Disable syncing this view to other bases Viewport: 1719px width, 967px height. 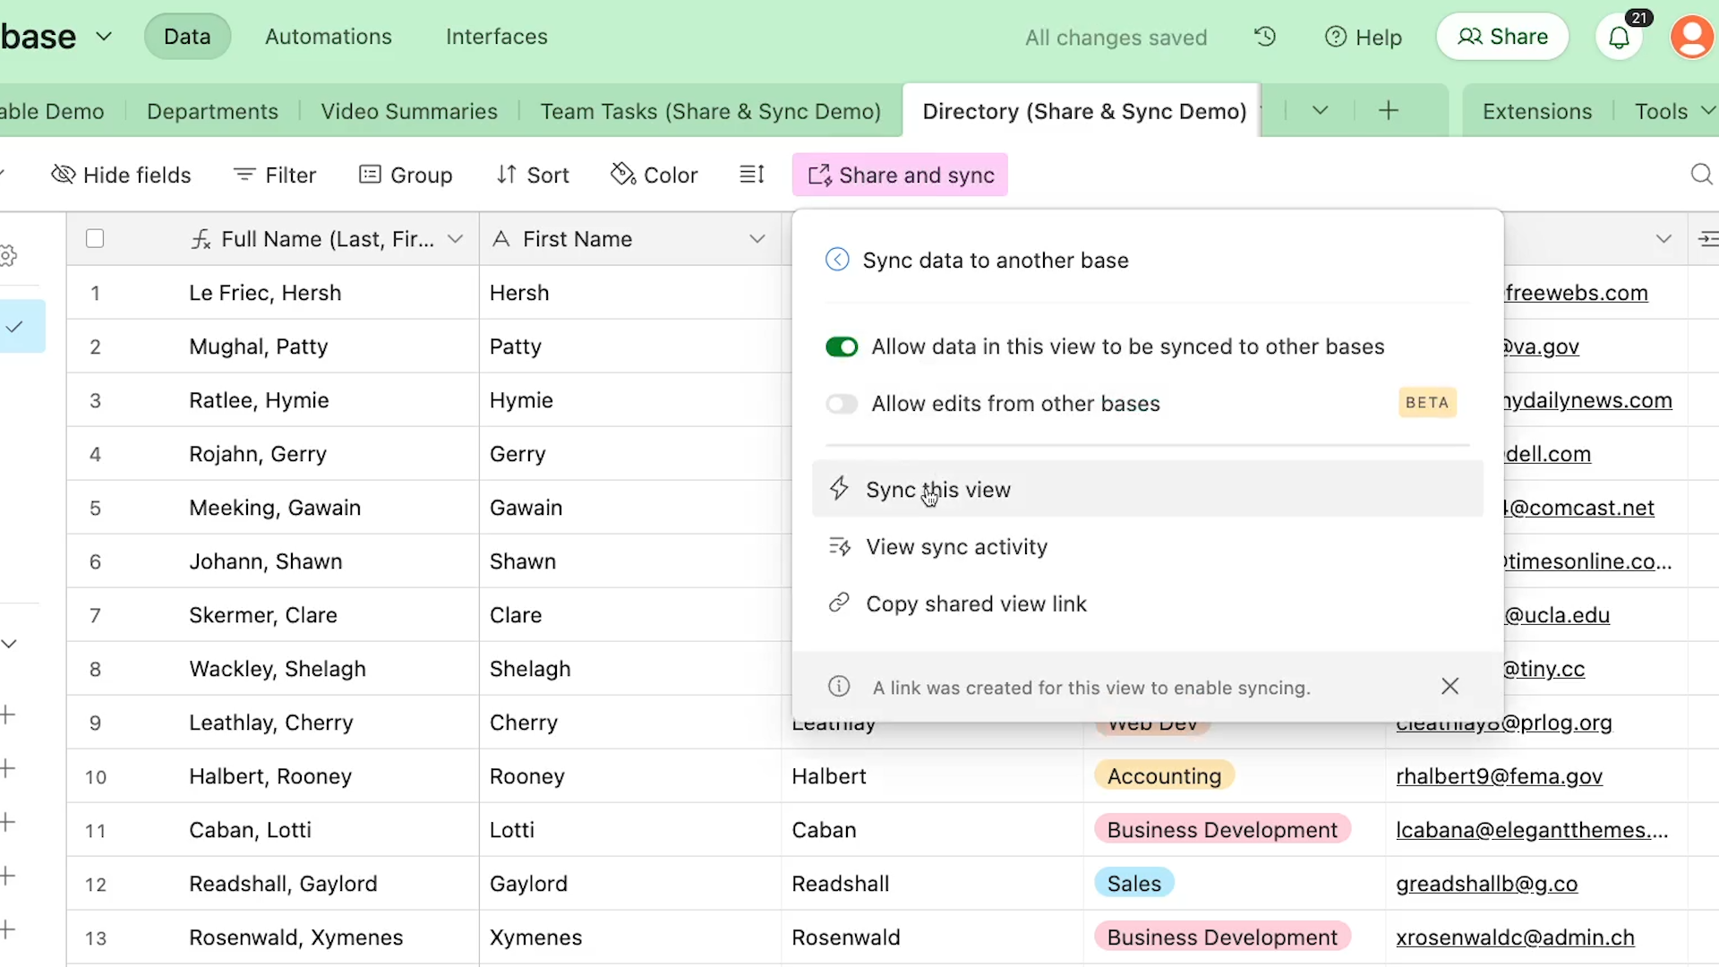pyautogui.click(x=842, y=347)
